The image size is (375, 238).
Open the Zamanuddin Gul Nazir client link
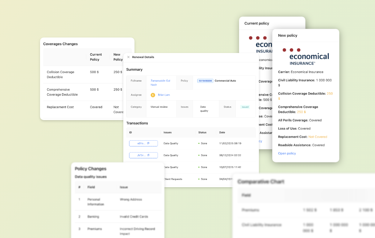[160, 83]
